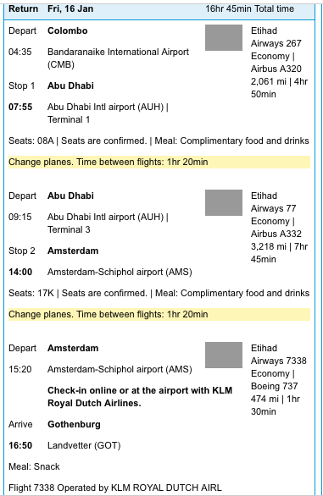This screenshot has width=323, height=496.
Task: Click the Meal: Snack line
Action: 34,466
